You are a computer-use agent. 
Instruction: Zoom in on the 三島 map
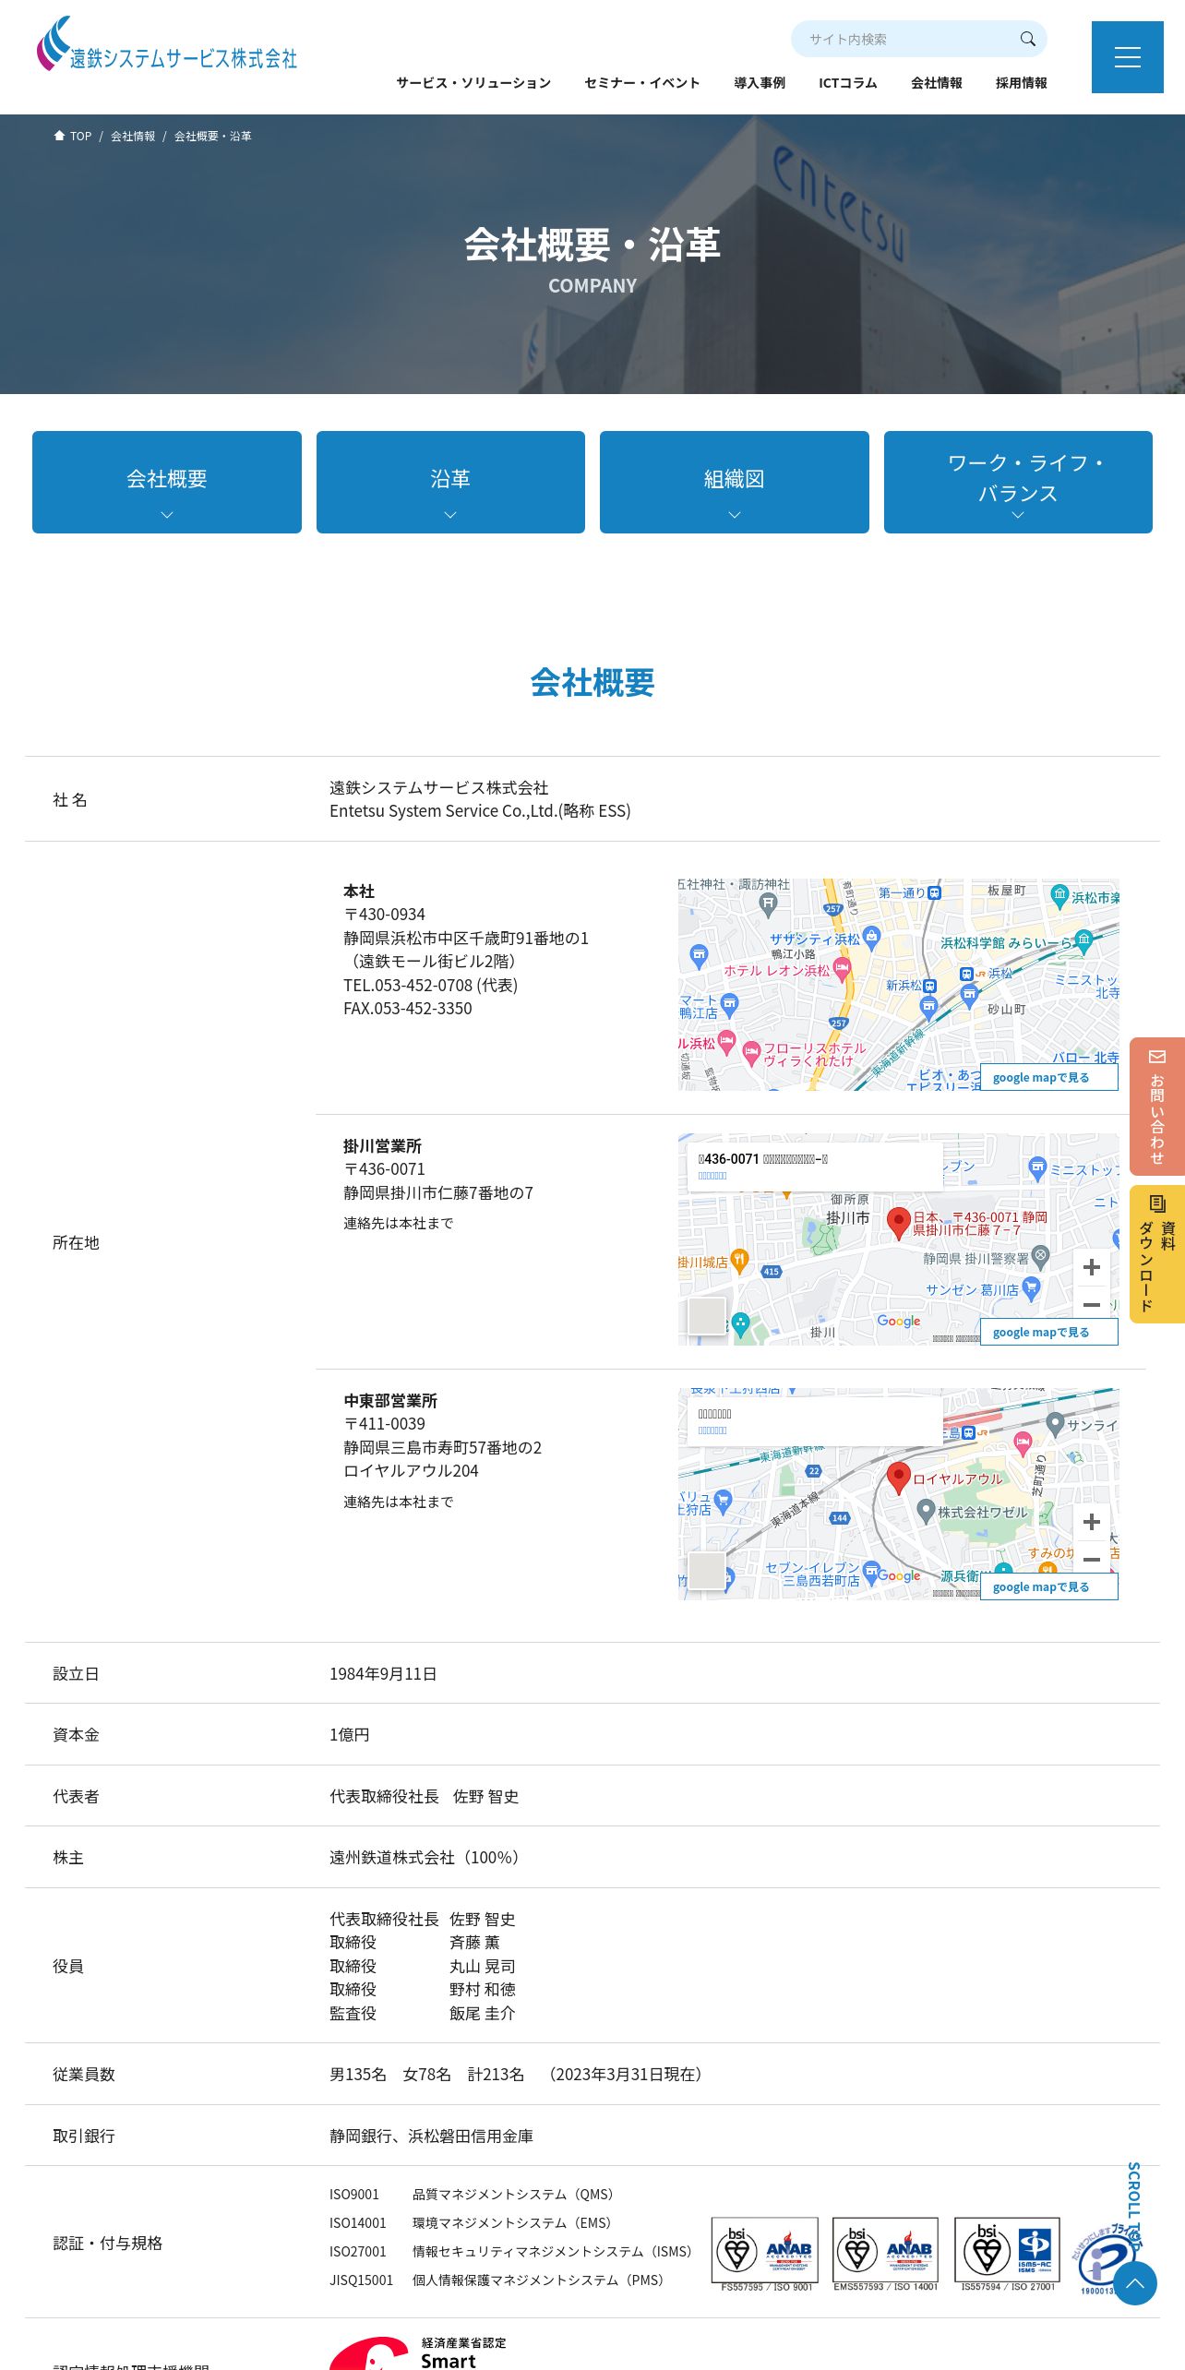pos(1091,1522)
